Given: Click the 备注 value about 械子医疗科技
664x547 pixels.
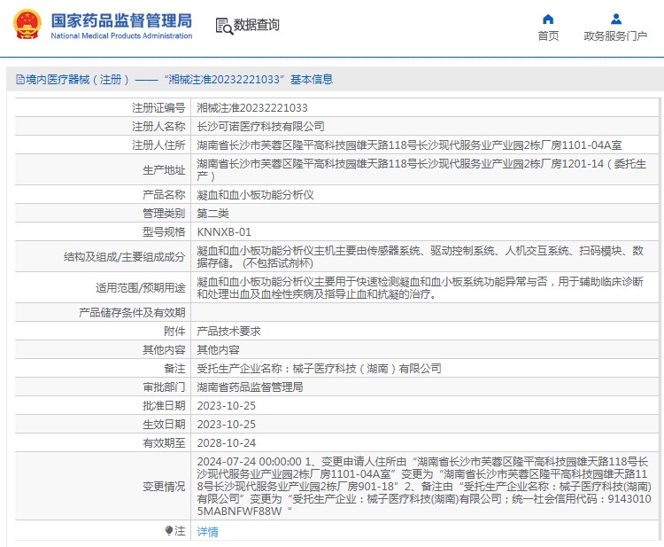Looking at the screenshot, I should [x=320, y=369].
